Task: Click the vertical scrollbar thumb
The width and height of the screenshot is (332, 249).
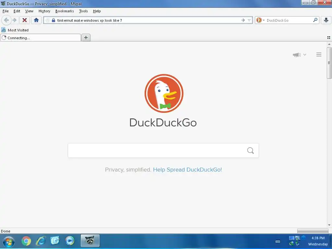Action: 329,63
